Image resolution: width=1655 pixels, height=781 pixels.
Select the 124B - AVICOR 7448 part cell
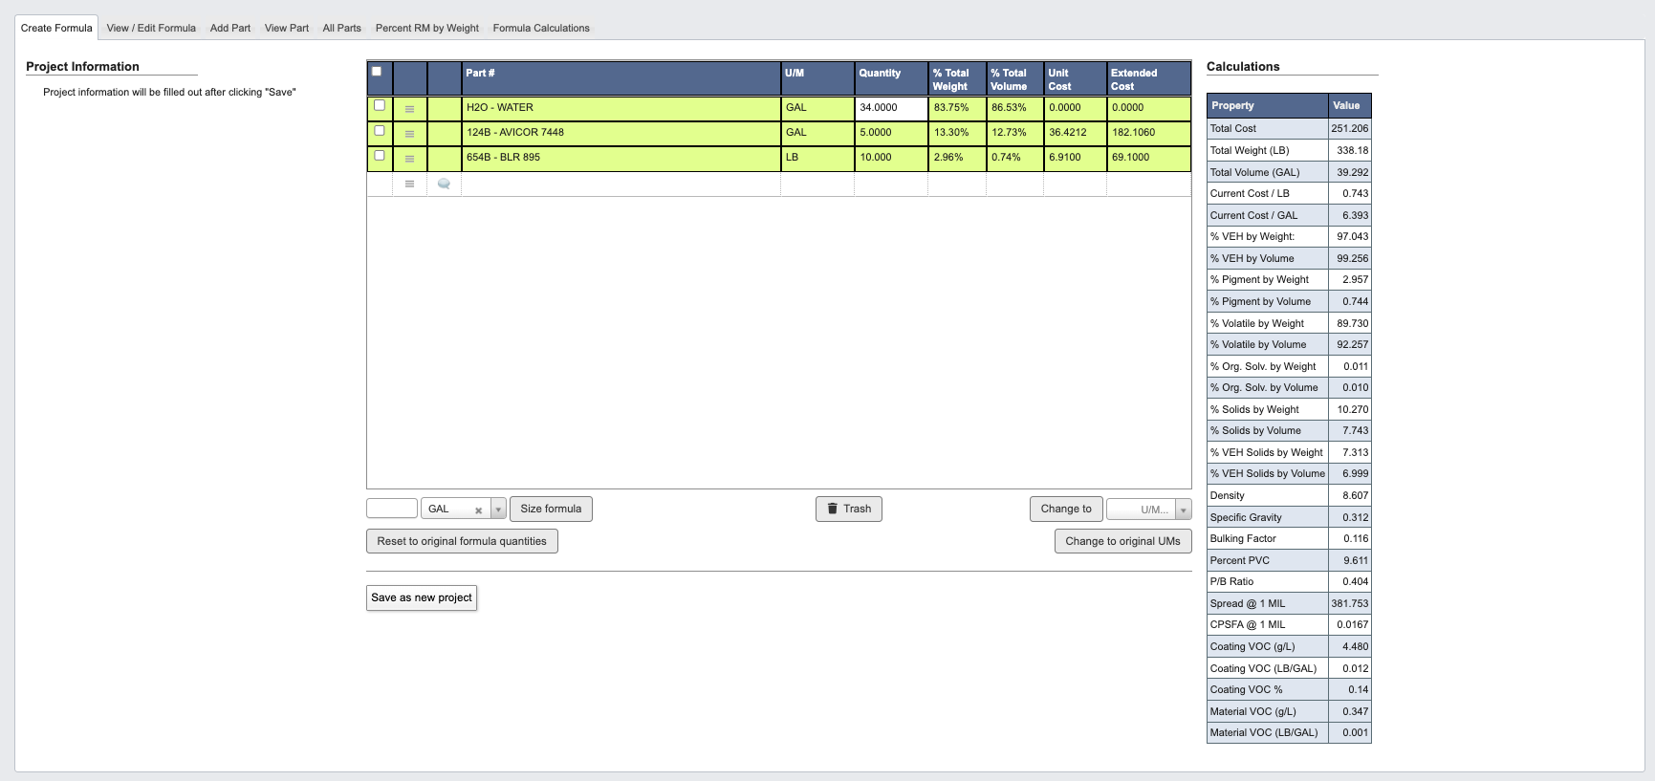[621, 133]
